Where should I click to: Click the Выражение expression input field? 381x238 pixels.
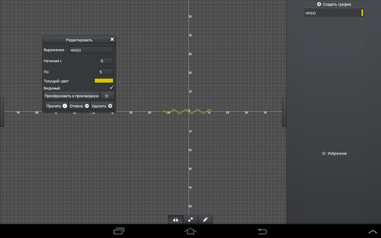pos(91,50)
